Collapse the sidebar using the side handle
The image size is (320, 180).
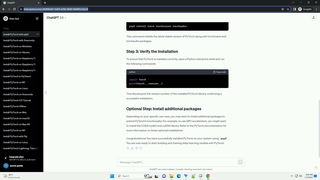point(46,92)
